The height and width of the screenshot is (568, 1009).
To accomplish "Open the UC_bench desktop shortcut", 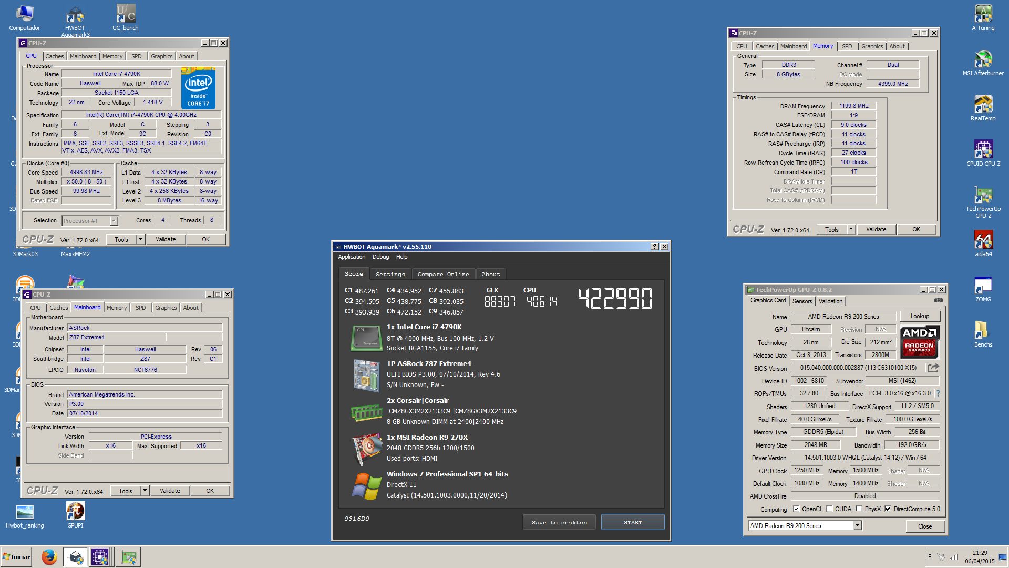I will pyautogui.click(x=126, y=18).
